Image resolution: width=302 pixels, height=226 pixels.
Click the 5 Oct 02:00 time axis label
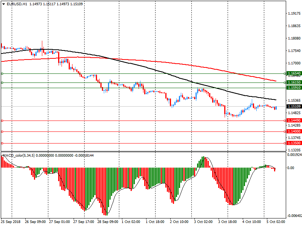coord(276,222)
